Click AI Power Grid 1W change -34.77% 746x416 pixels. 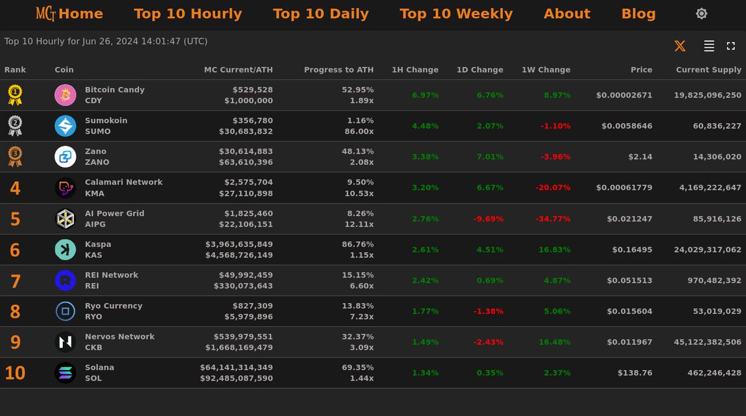pos(553,219)
